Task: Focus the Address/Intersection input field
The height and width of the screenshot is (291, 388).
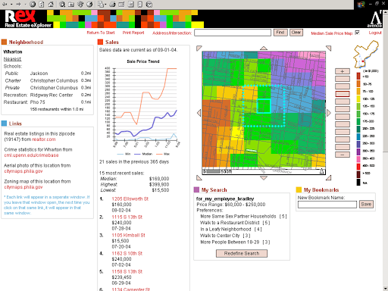Action: [x=233, y=33]
